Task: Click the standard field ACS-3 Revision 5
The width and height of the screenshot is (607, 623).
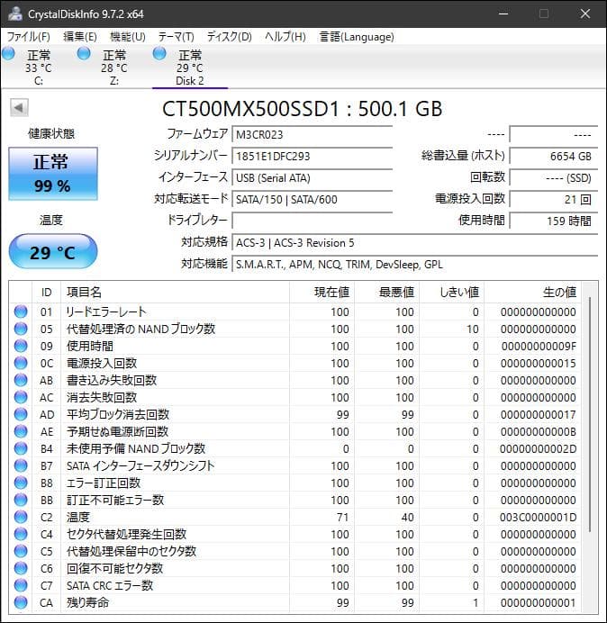Action: pyautogui.click(x=415, y=242)
